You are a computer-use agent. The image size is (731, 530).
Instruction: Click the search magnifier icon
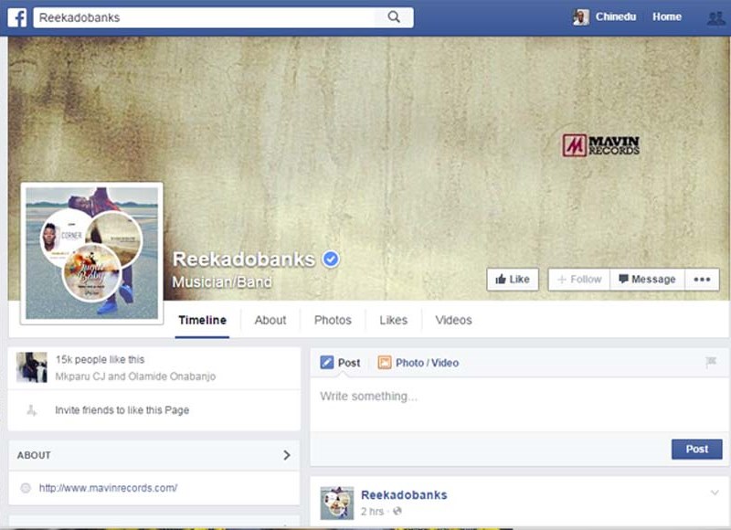[x=394, y=17]
